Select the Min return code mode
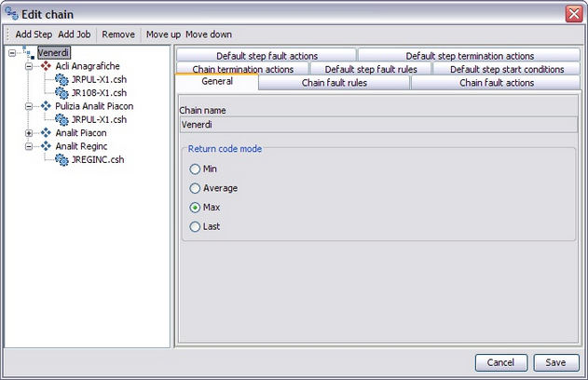This screenshot has width=588, height=380. 195,169
